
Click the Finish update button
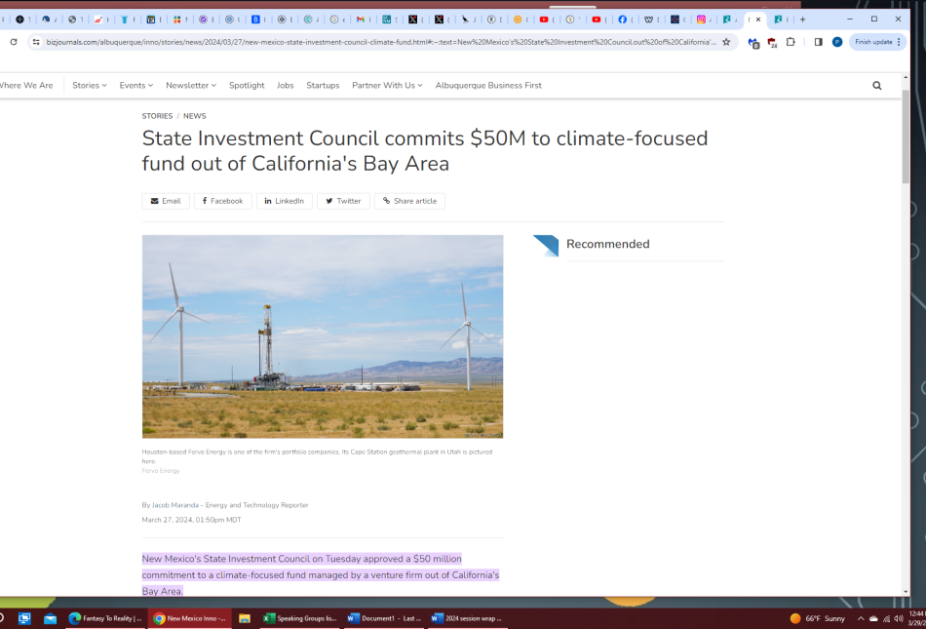(x=876, y=42)
